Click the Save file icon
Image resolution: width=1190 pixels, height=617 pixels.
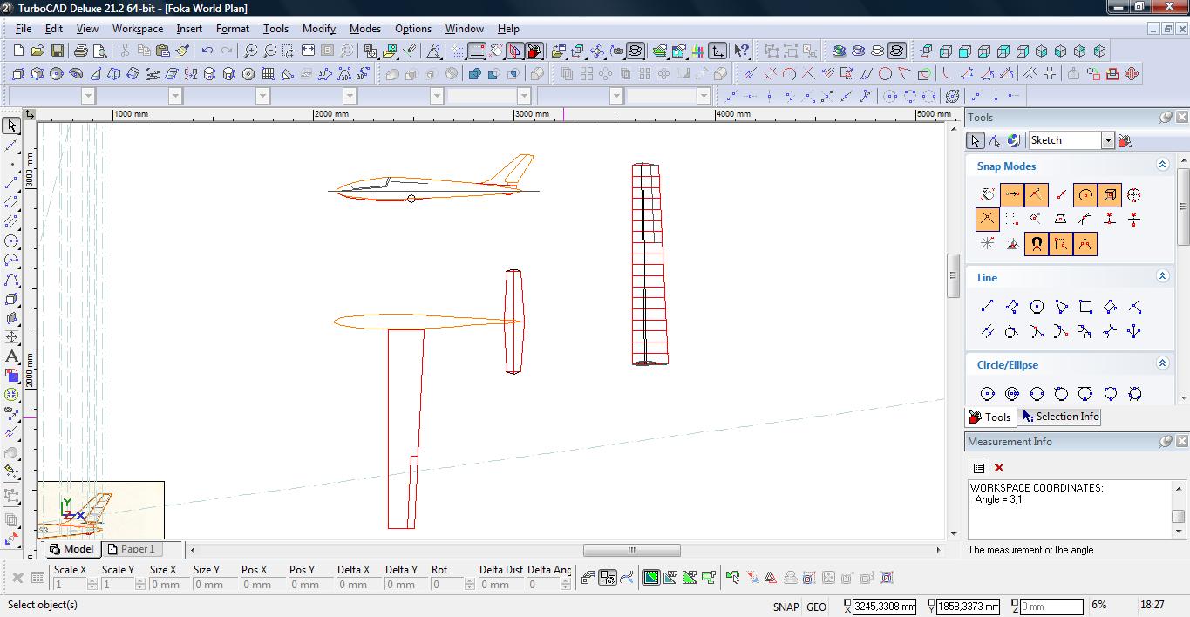pos(57,51)
